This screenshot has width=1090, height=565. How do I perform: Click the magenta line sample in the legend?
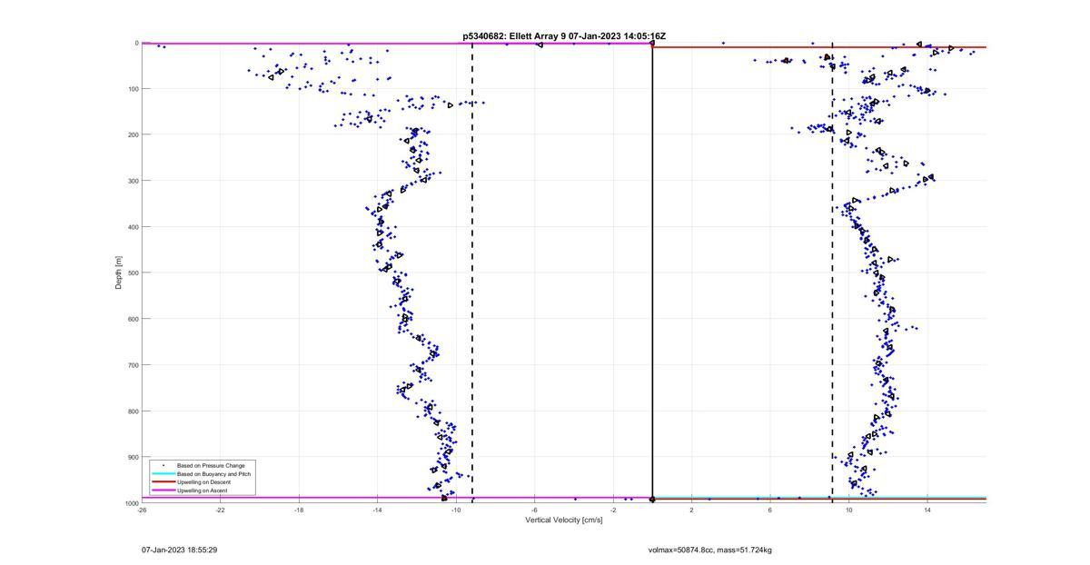coord(163,490)
